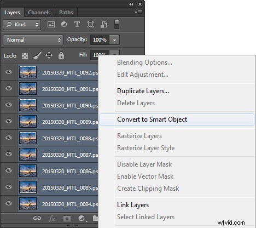Switch to the Channels tab
This screenshot has width=256, height=228.
click(x=39, y=13)
